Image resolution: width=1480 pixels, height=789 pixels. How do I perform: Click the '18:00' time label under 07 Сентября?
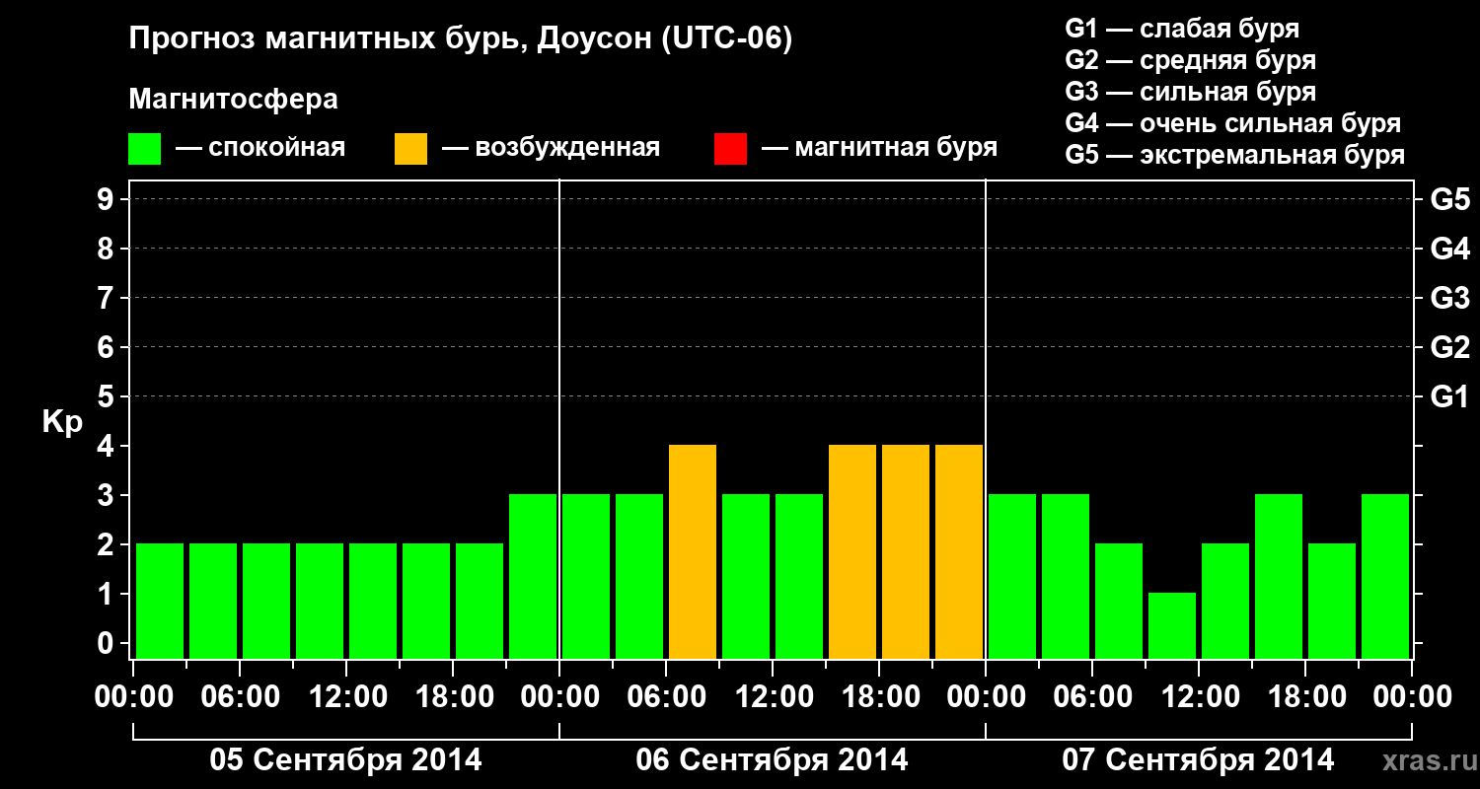[x=1305, y=697]
